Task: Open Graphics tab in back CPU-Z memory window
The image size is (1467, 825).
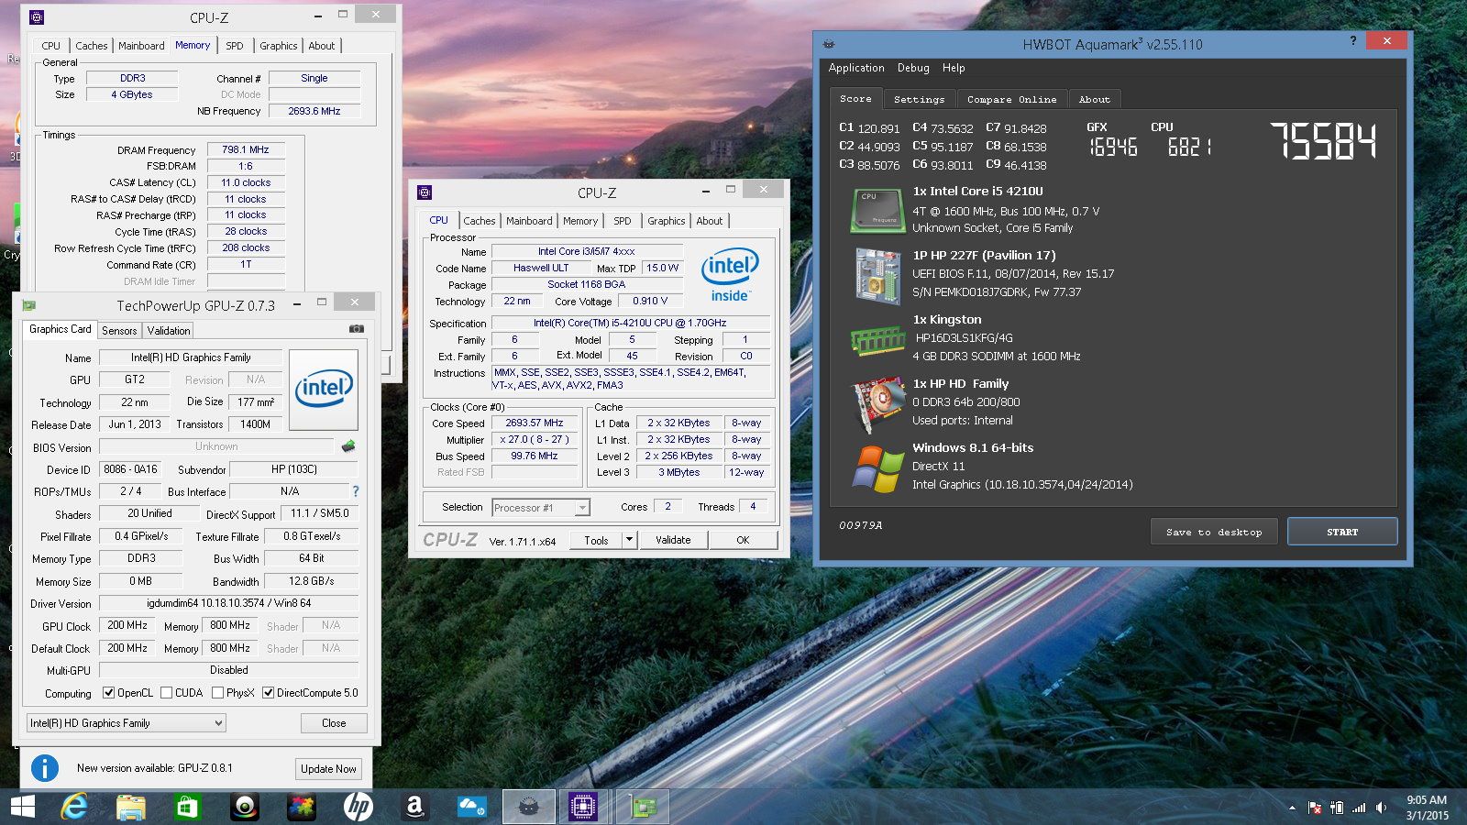Action: [279, 46]
